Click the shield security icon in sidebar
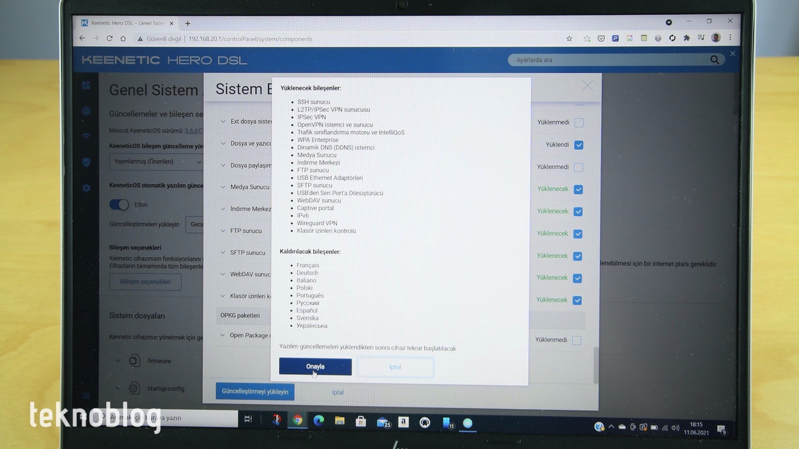The width and height of the screenshot is (799, 449). pos(86,162)
